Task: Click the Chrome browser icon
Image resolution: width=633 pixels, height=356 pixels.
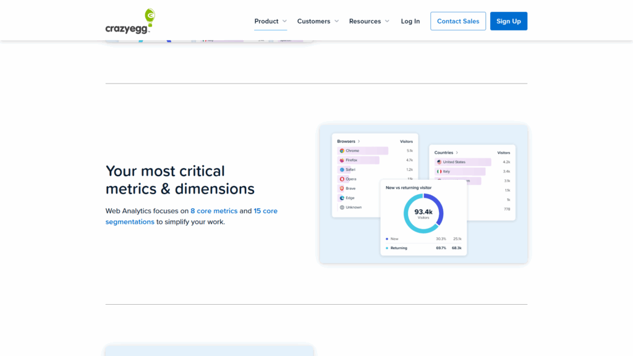Action: point(342,151)
